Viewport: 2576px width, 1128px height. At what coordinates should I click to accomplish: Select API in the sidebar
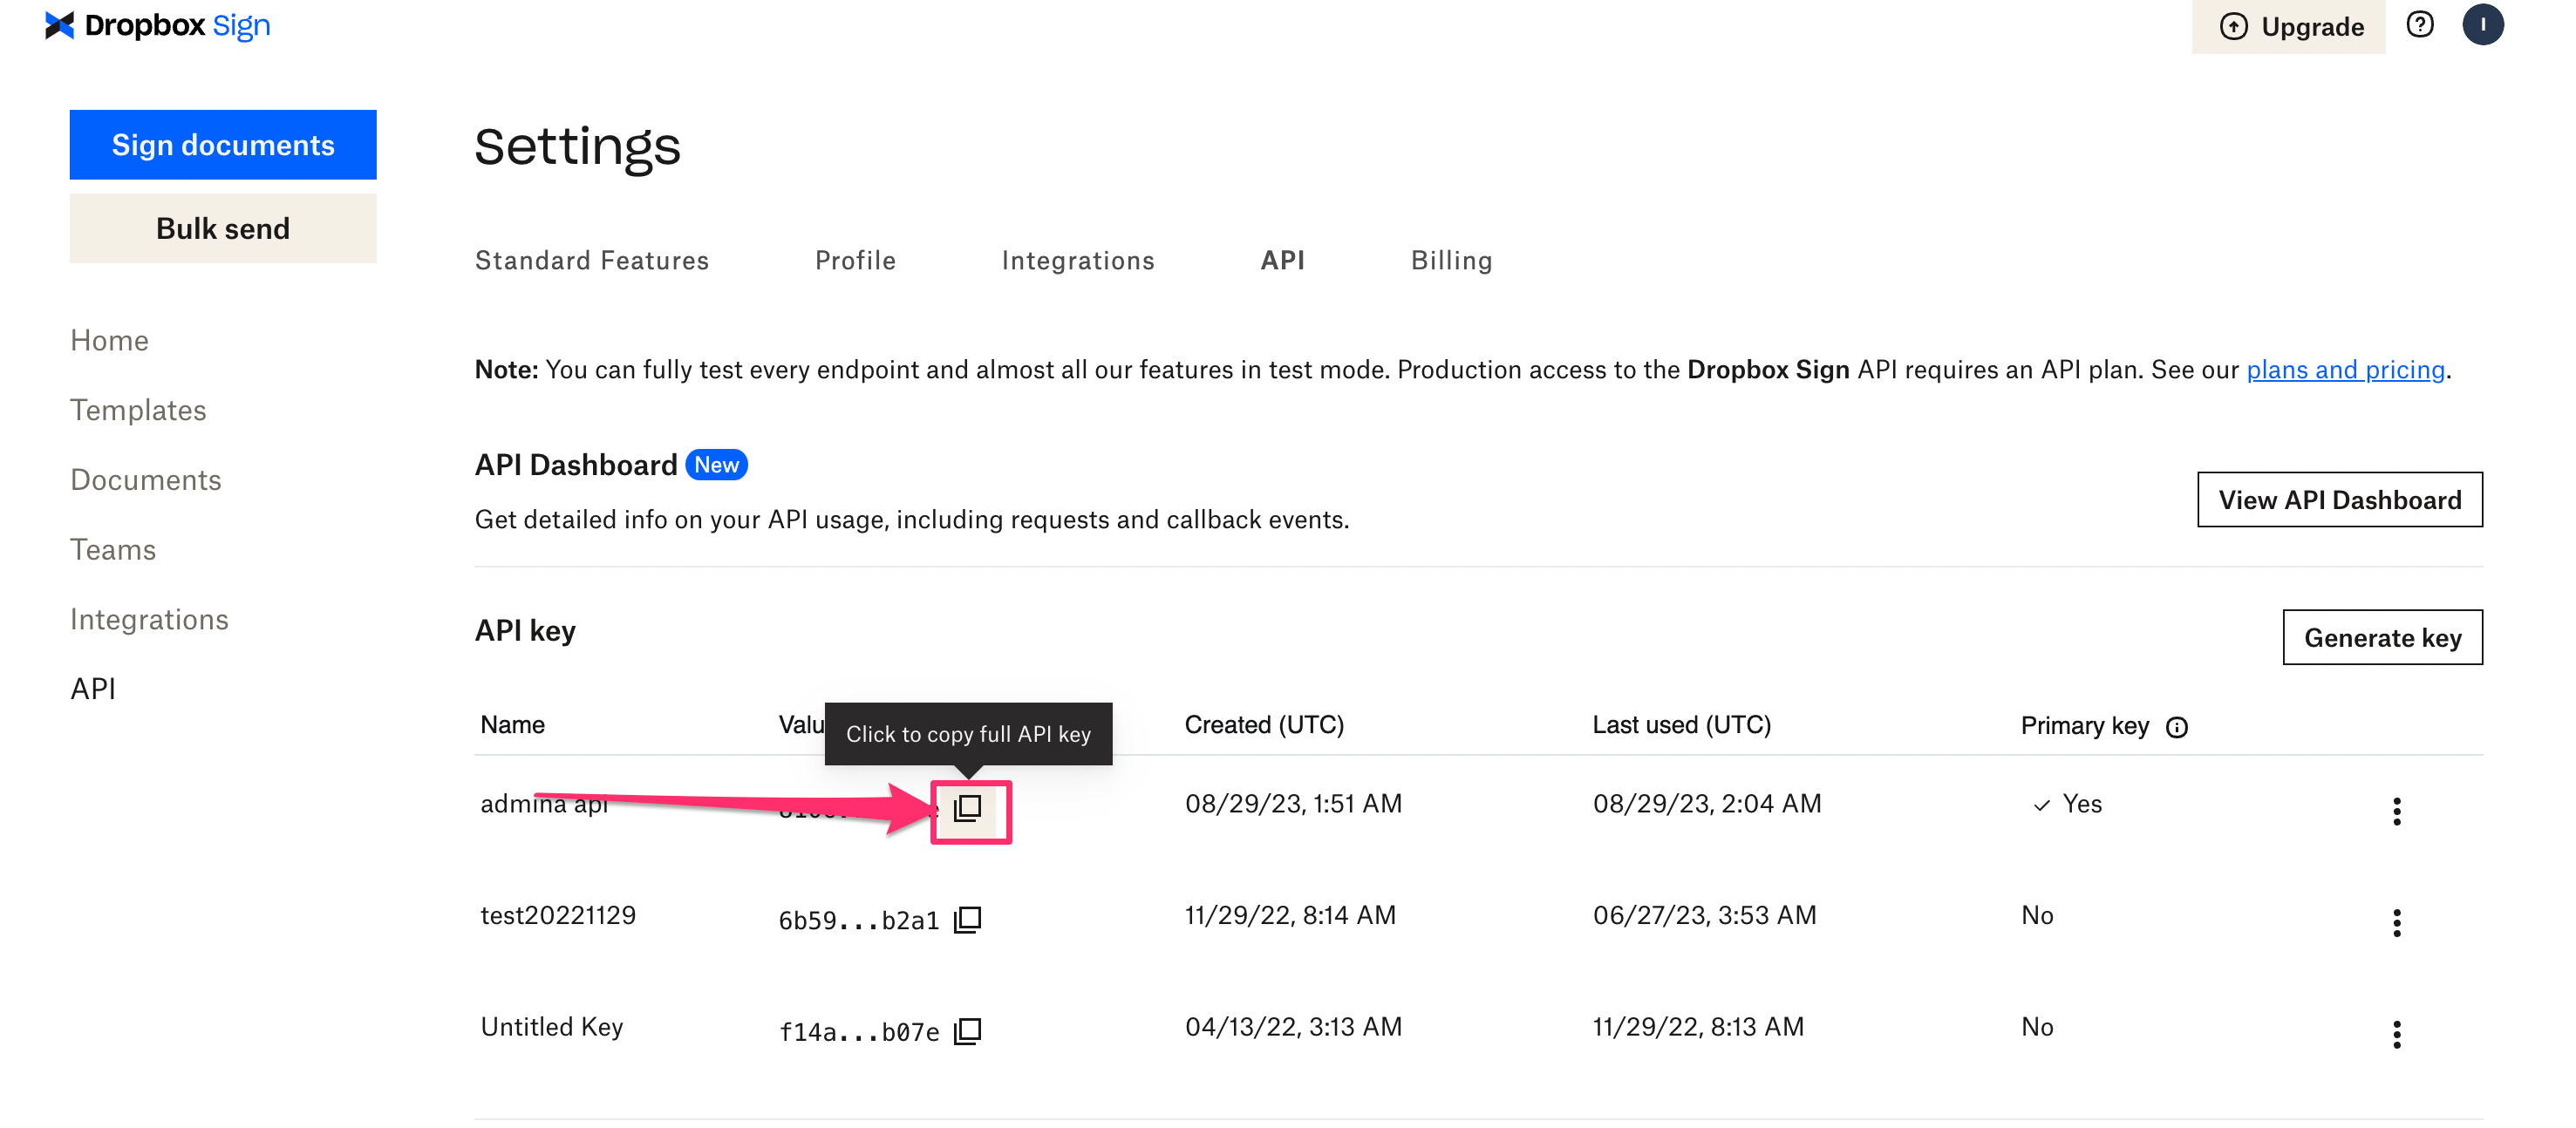click(x=93, y=690)
